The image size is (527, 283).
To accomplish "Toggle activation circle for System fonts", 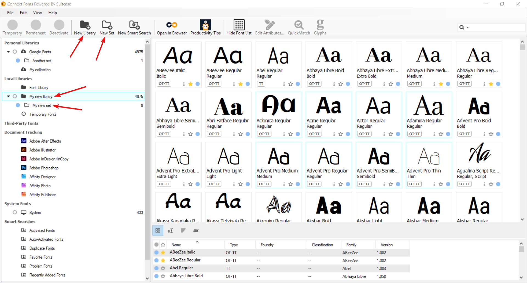I will click(x=15, y=212).
